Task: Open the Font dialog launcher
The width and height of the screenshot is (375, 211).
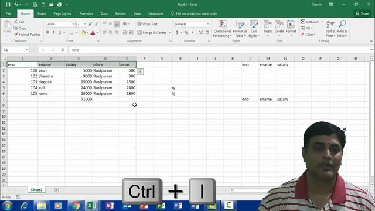Action: point(98,41)
